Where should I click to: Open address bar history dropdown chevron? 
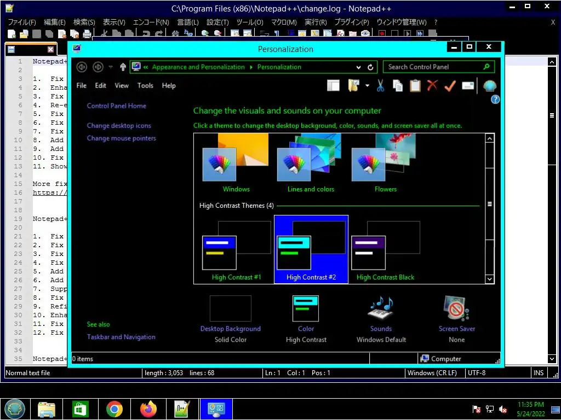tap(358, 67)
